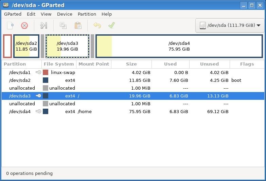Image resolution: width=266 pixels, height=181 pixels.
Task: Click the blue swatch in /dev/sda4 row
Action: [46, 111]
